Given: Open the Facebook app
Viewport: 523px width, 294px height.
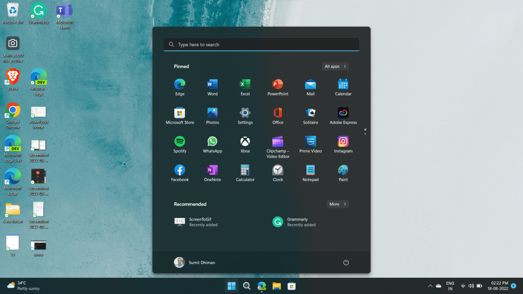Looking at the screenshot, I should click(180, 174).
